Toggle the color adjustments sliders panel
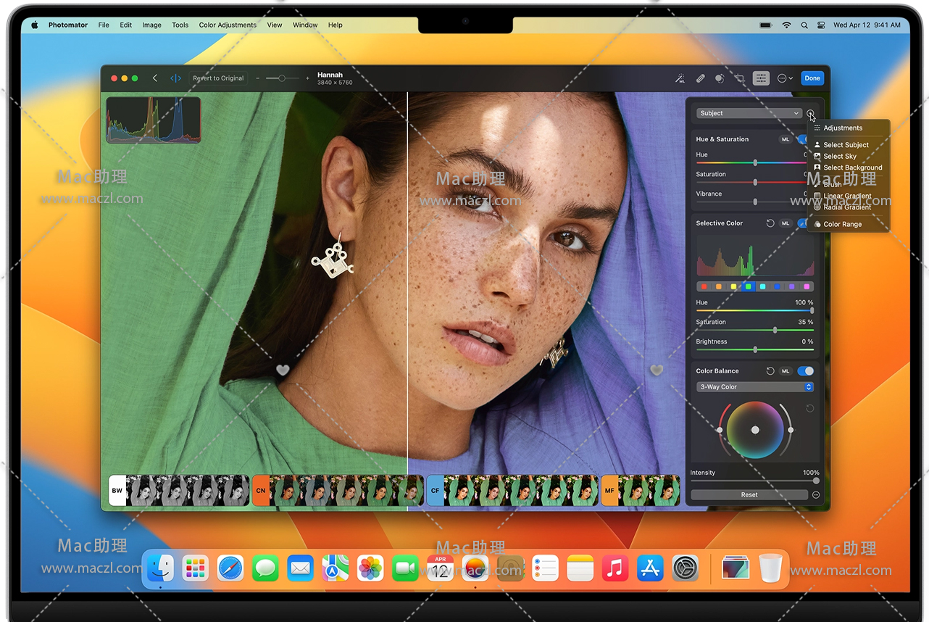Screen dimensions: 929x622 761,78
